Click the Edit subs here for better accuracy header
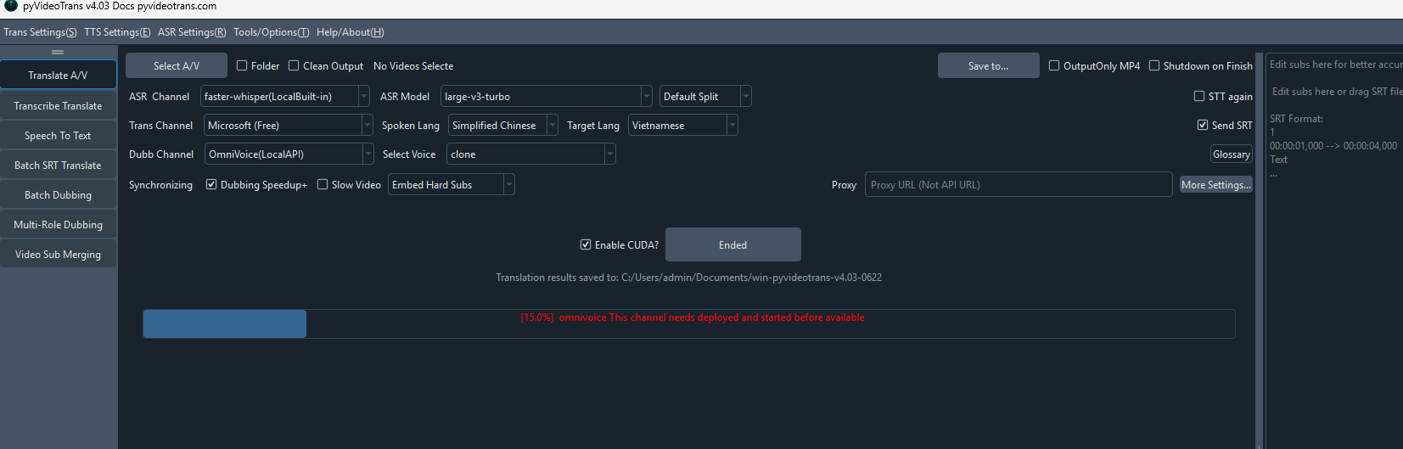 click(x=1335, y=65)
